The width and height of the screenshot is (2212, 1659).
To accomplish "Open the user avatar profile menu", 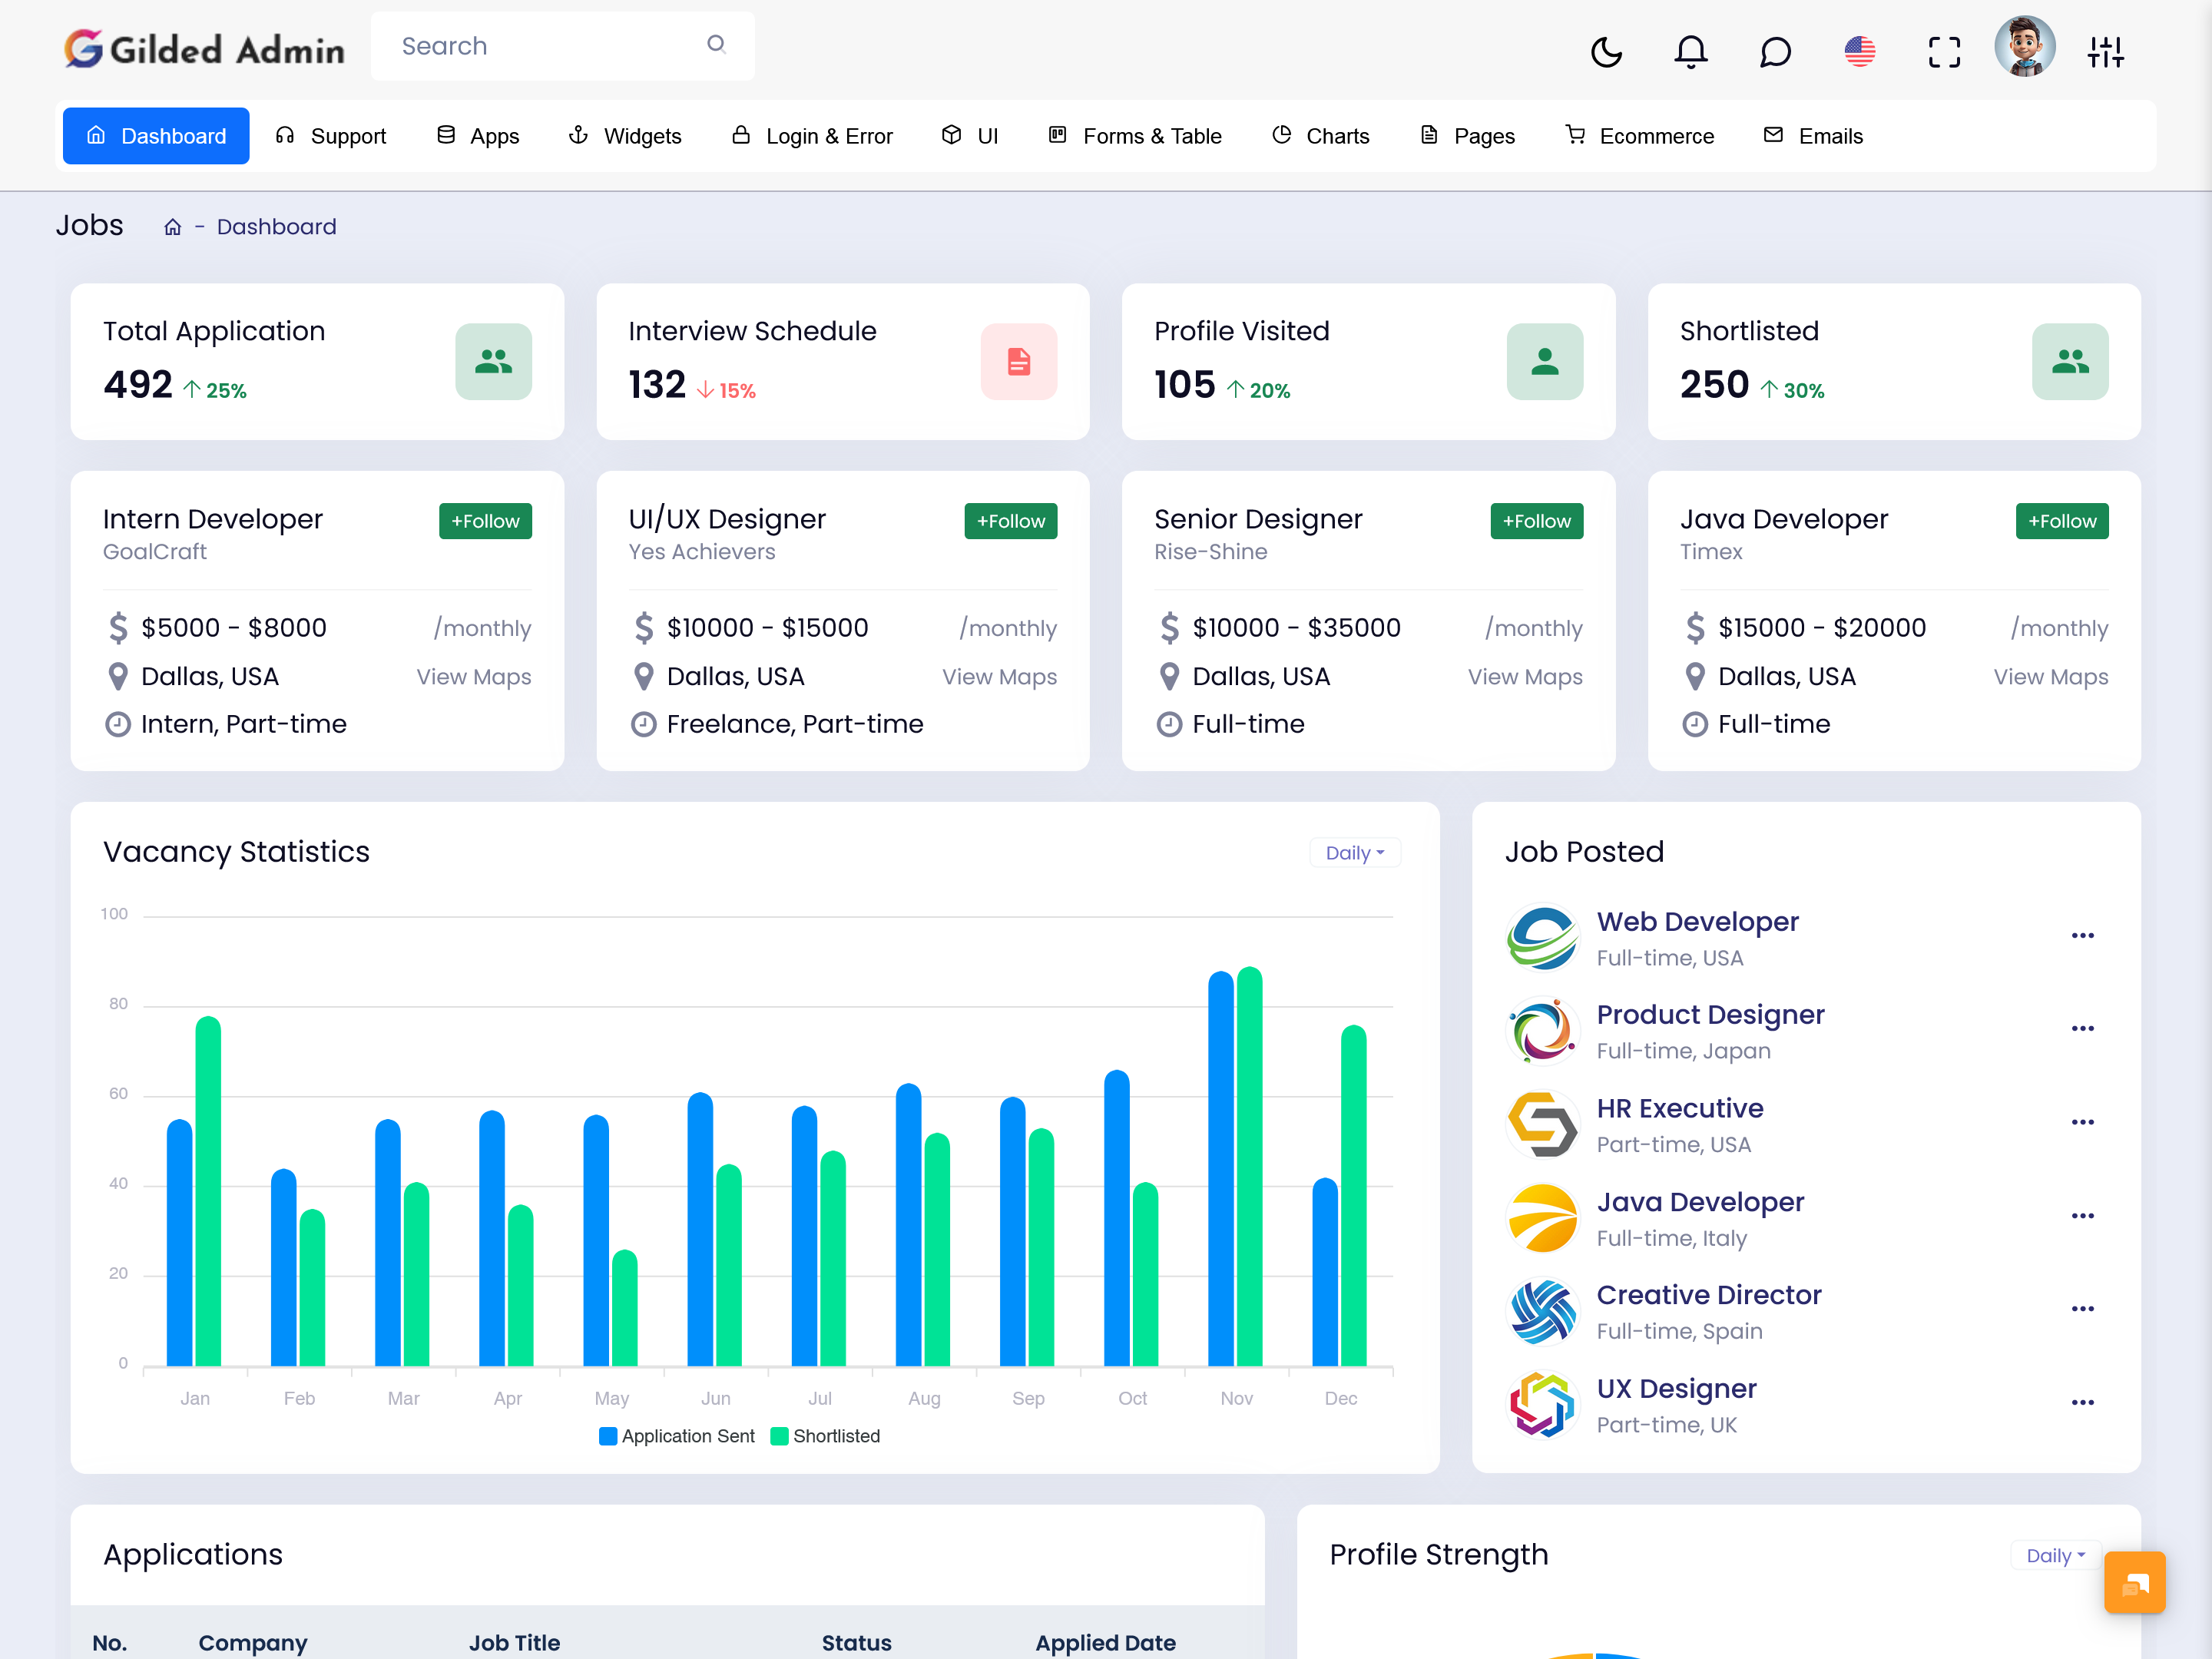I will point(2024,46).
